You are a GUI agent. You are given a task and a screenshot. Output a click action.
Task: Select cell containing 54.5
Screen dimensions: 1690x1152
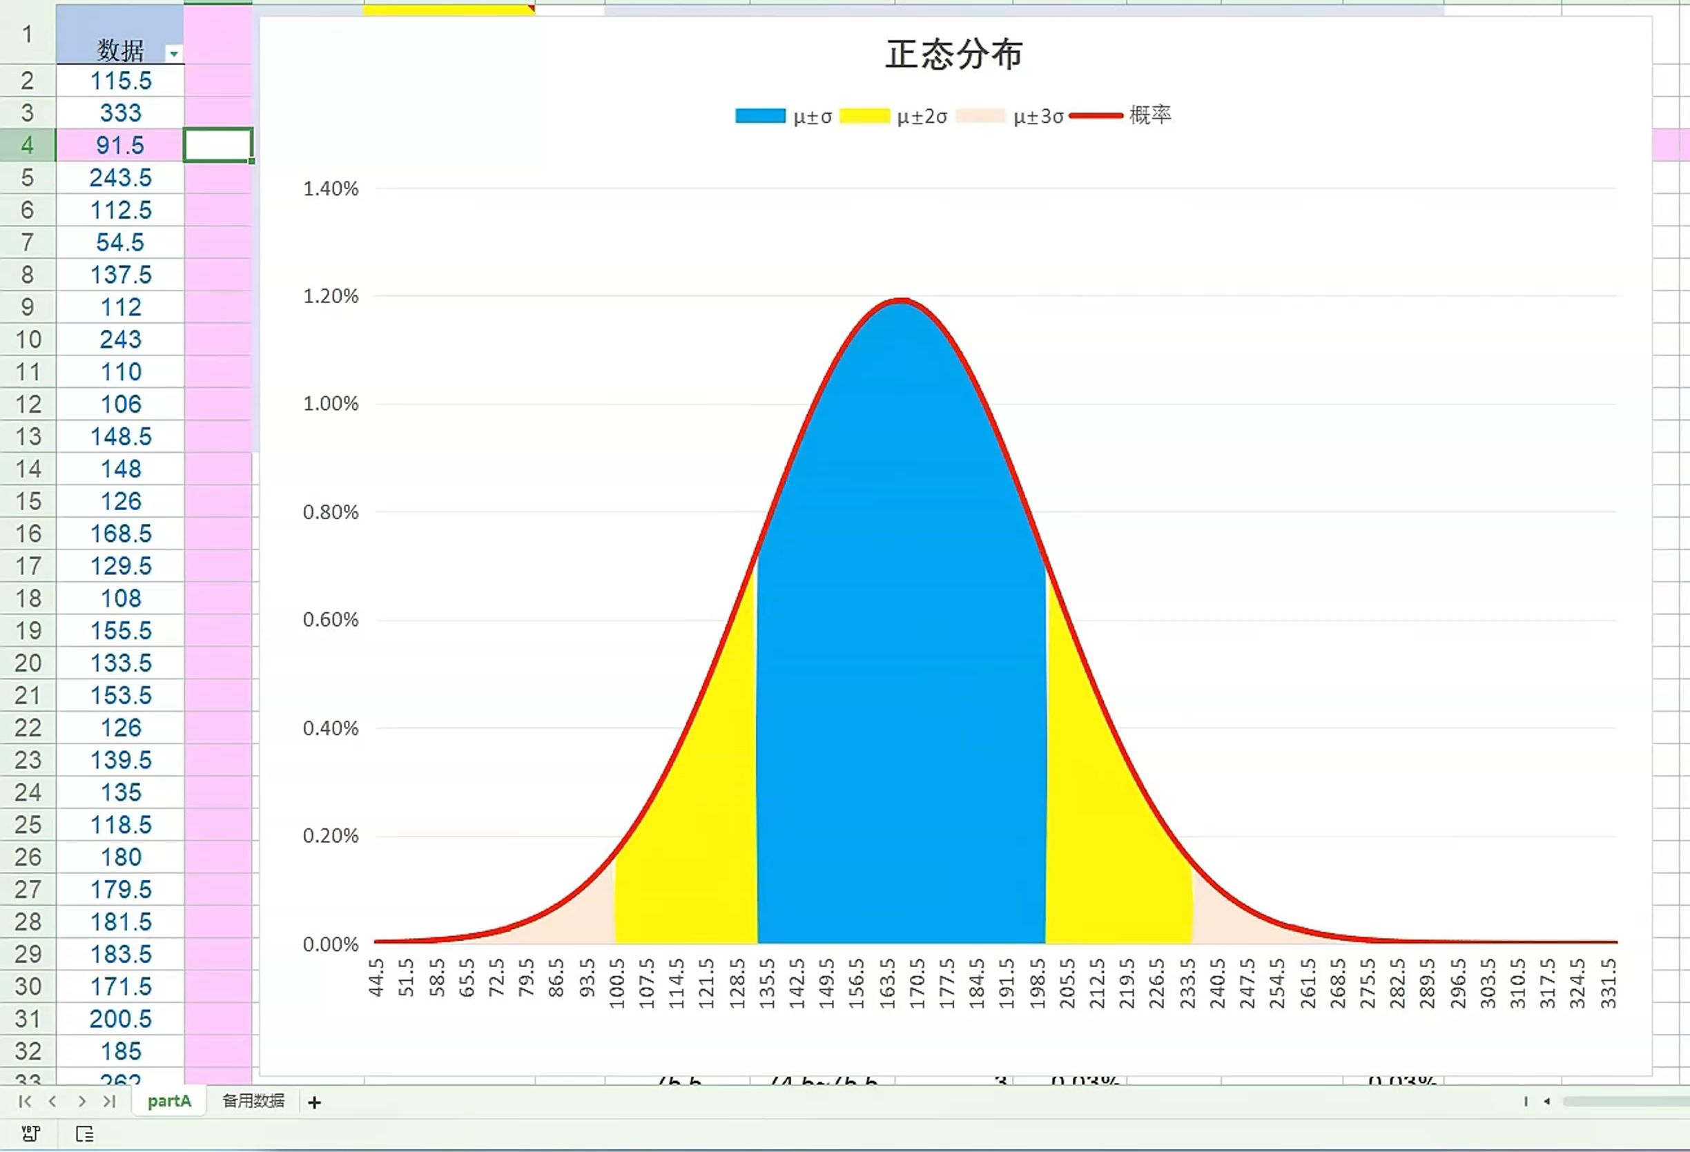[120, 242]
